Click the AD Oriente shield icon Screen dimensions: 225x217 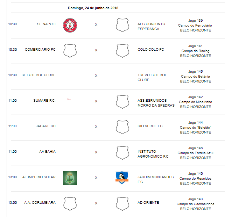pos(122,204)
